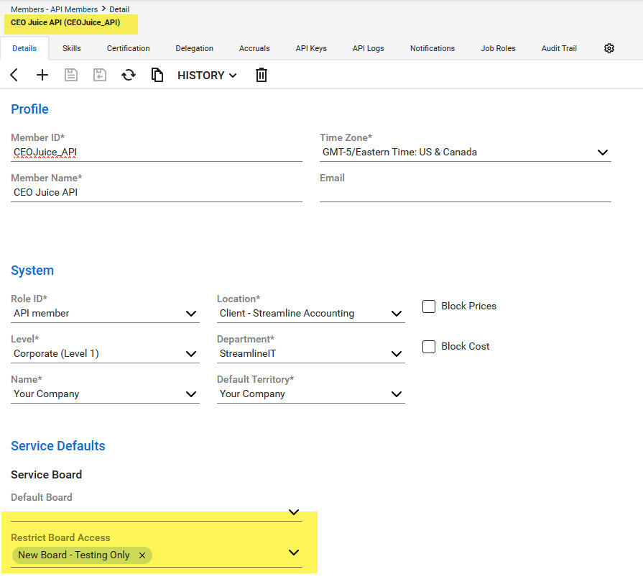Viewport: 643px width, 577px height.
Task: Switch to the Skills tab
Action: click(x=71, y=48)
